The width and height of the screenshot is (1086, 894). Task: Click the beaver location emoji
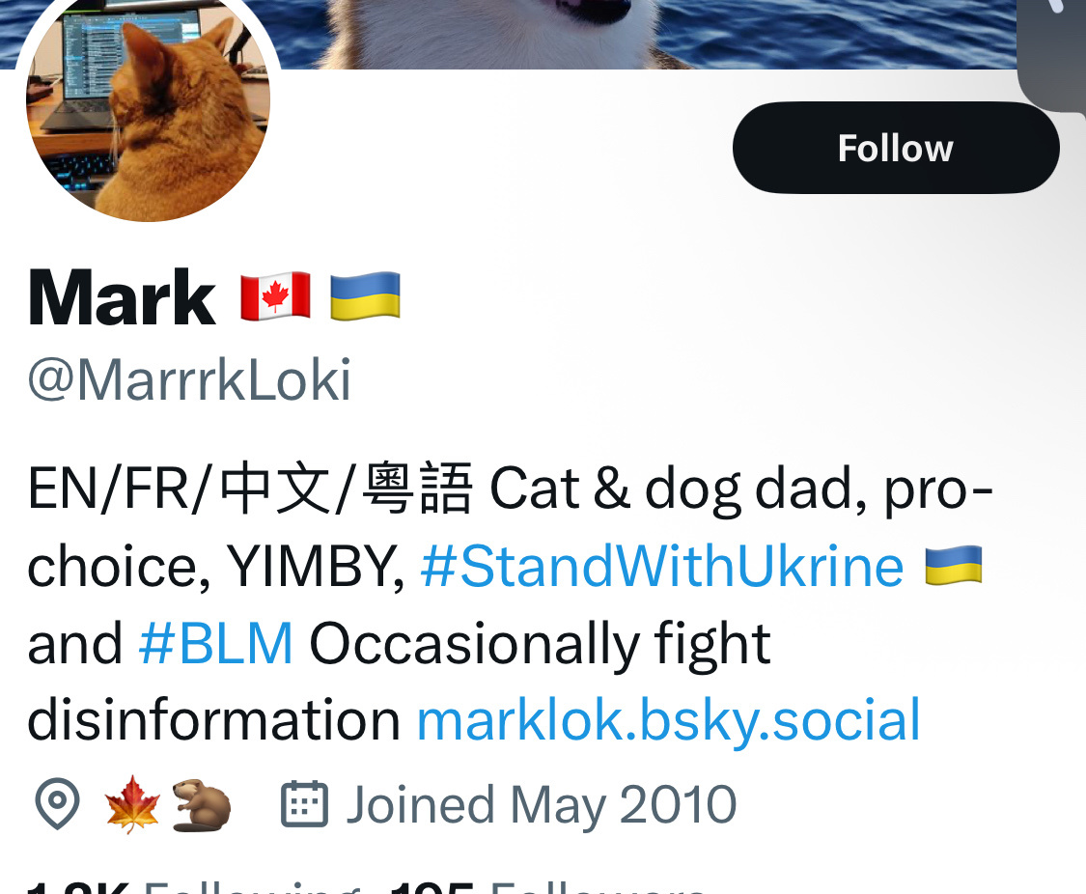click(201, 804)
